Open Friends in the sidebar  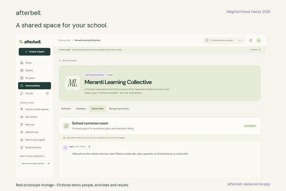34,94
